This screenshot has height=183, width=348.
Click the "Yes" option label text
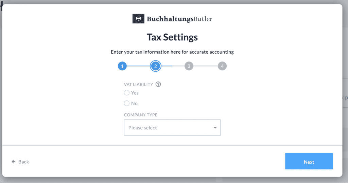point(135,93)
